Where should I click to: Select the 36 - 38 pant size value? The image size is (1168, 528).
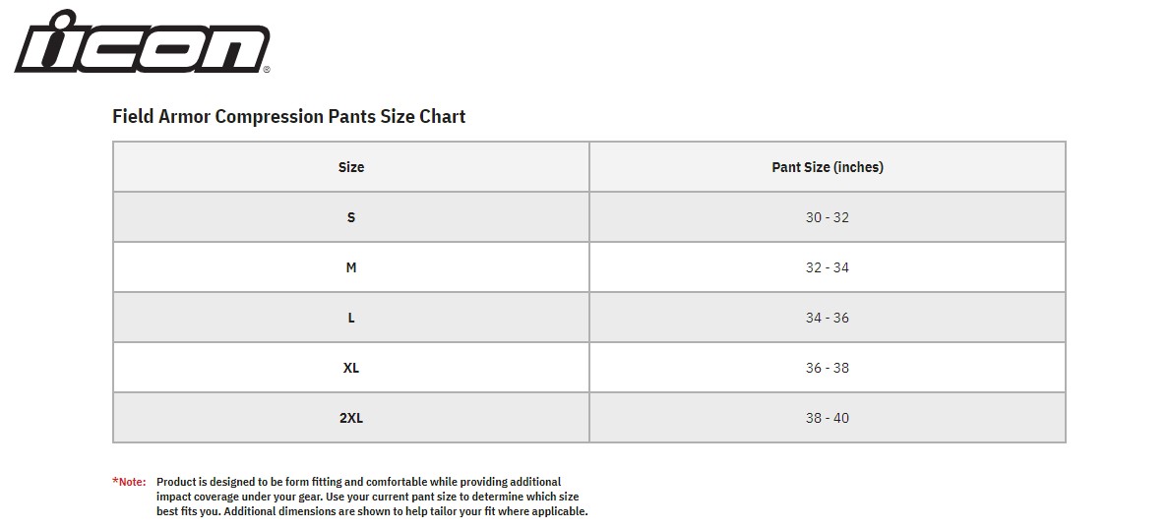(827, 368)
